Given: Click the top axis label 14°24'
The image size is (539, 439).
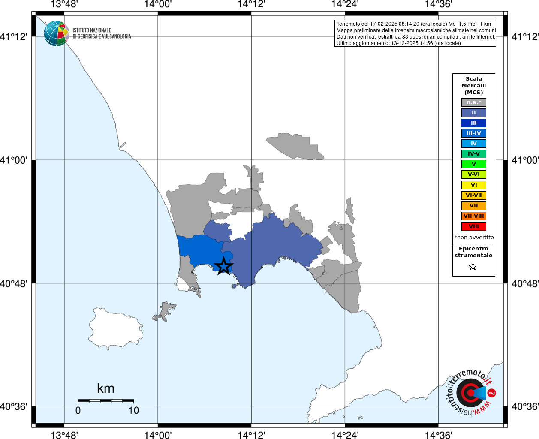Looking at the screenshot, I should [345, 4].
